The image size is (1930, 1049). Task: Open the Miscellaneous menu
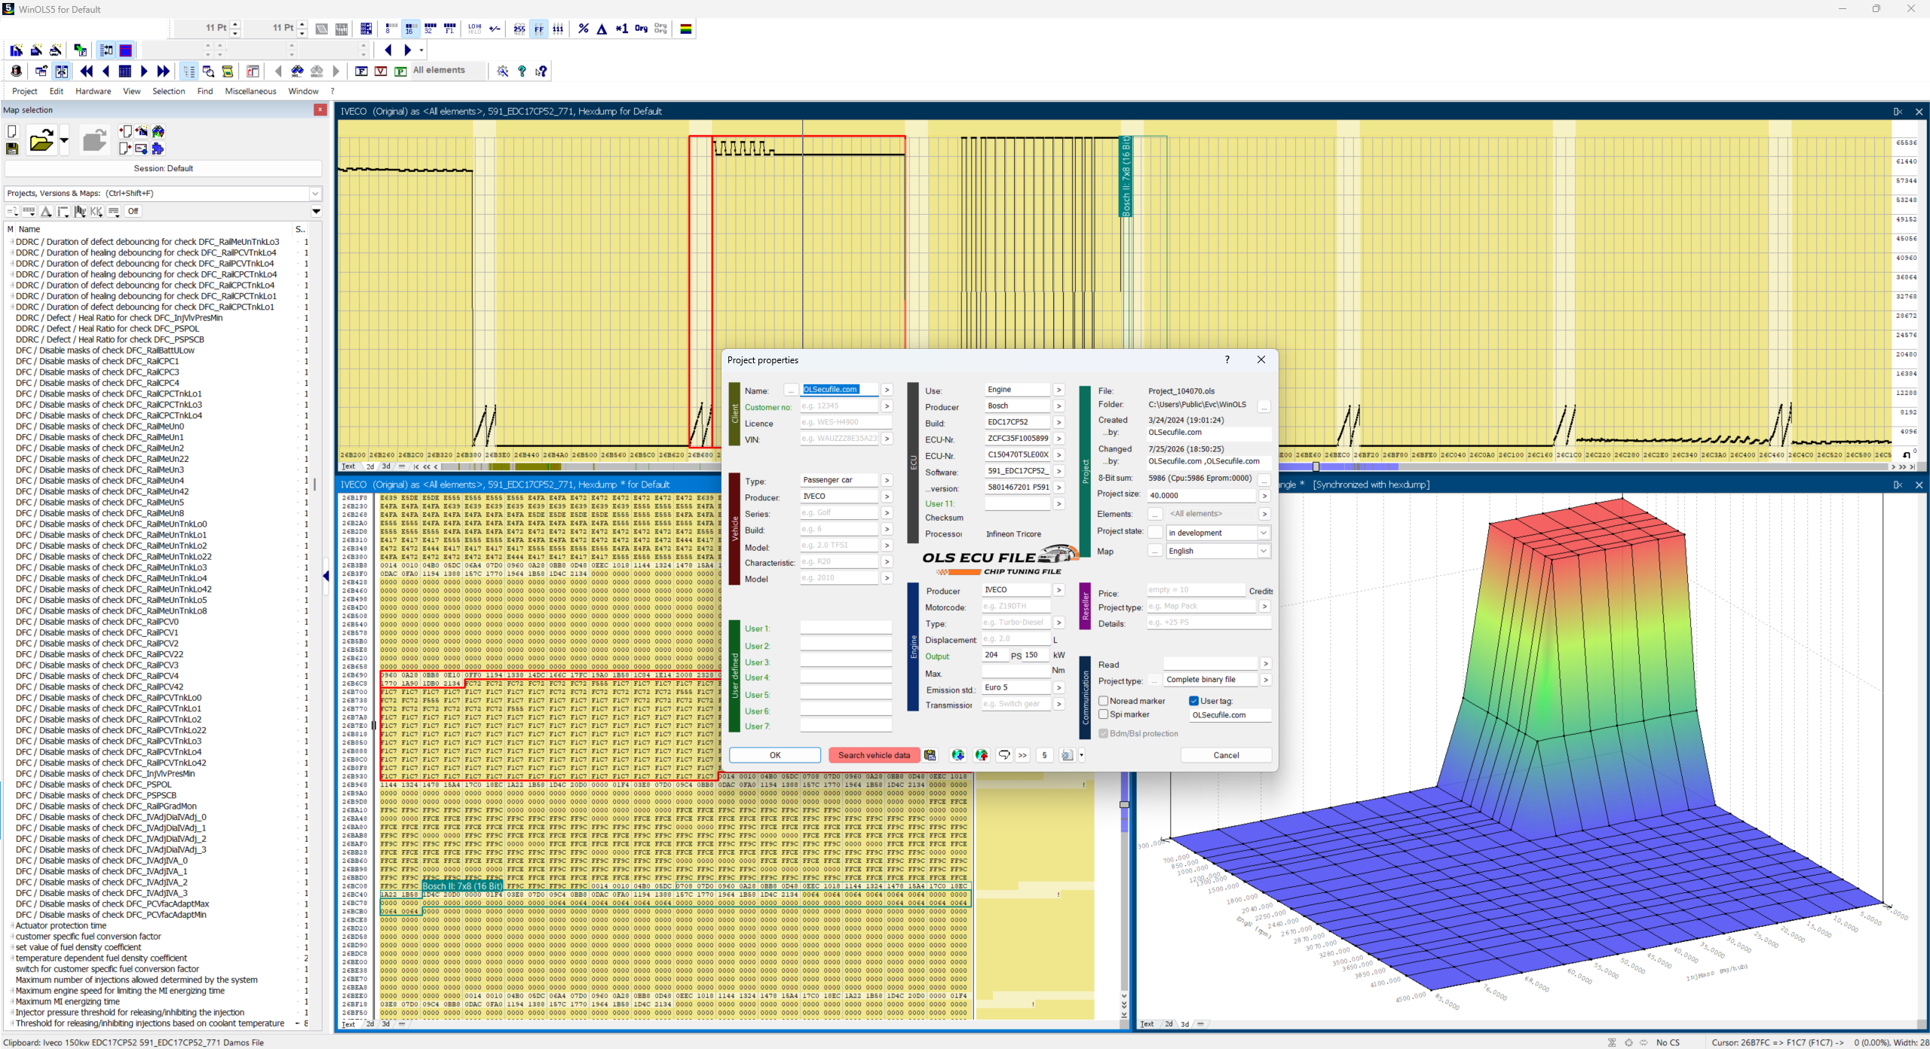pos(251,91)
